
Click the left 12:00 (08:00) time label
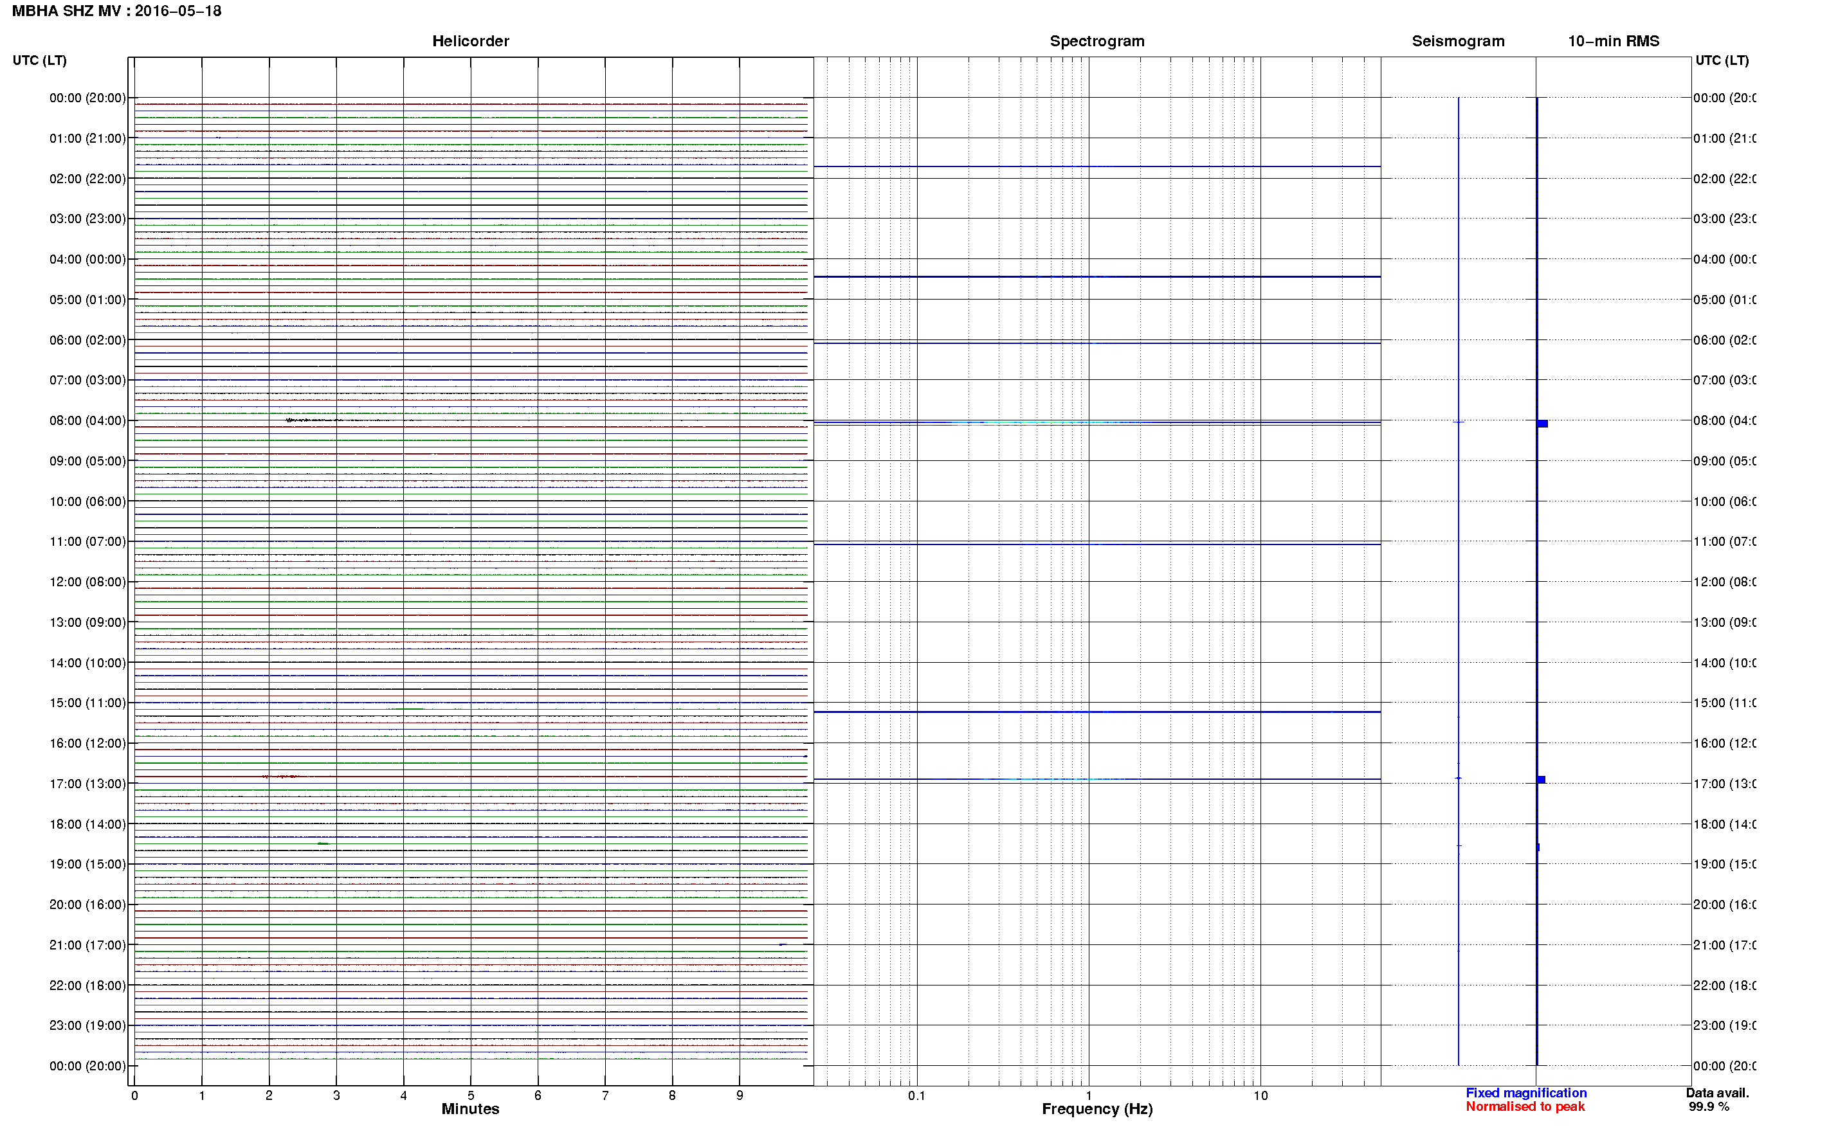coord(87,582)
